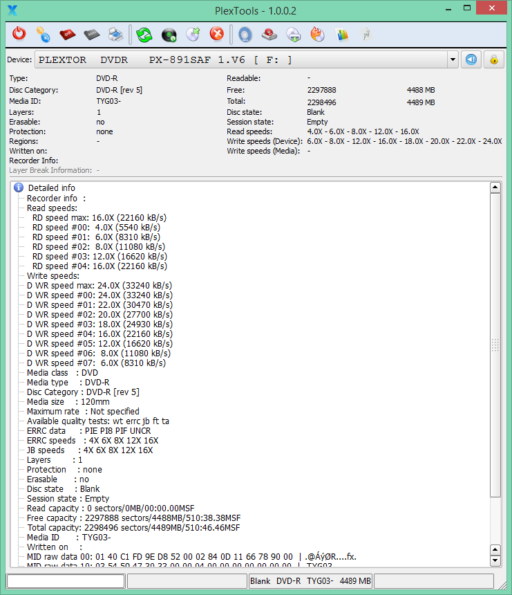Click the red disc drive icon
Viewport: 512px width, 595px height.
click(x=269, y=35)
